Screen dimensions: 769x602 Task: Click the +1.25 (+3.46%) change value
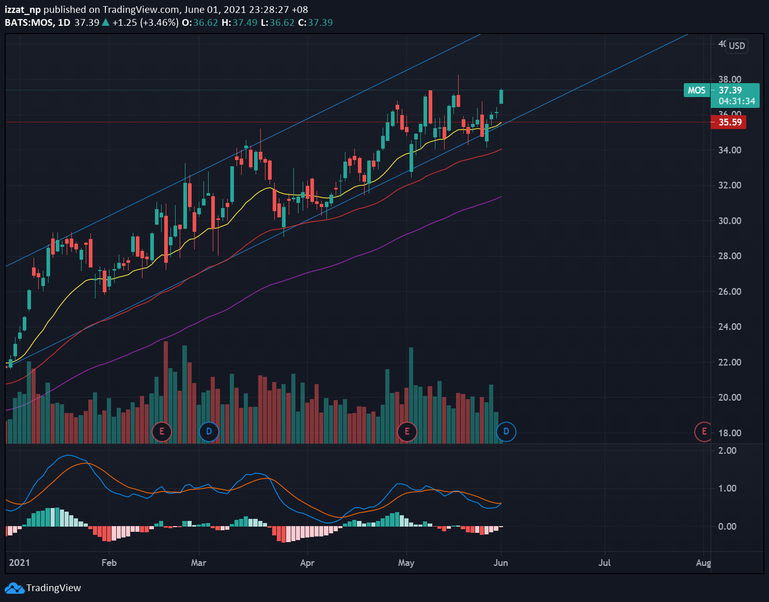(145, 23)
